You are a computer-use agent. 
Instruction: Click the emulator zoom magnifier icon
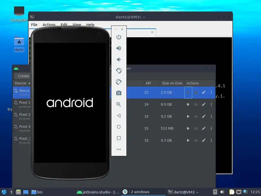pyautogui.click(x=119, y=104)
